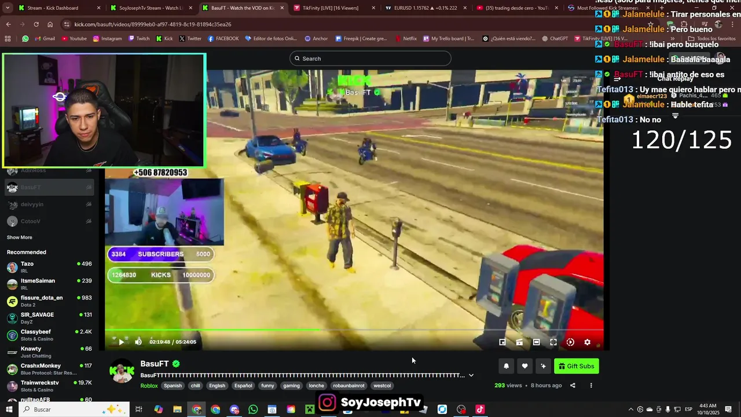Click the cast icon in the player
This screenshot has height=417, width=741.
(x=519, y=342)
